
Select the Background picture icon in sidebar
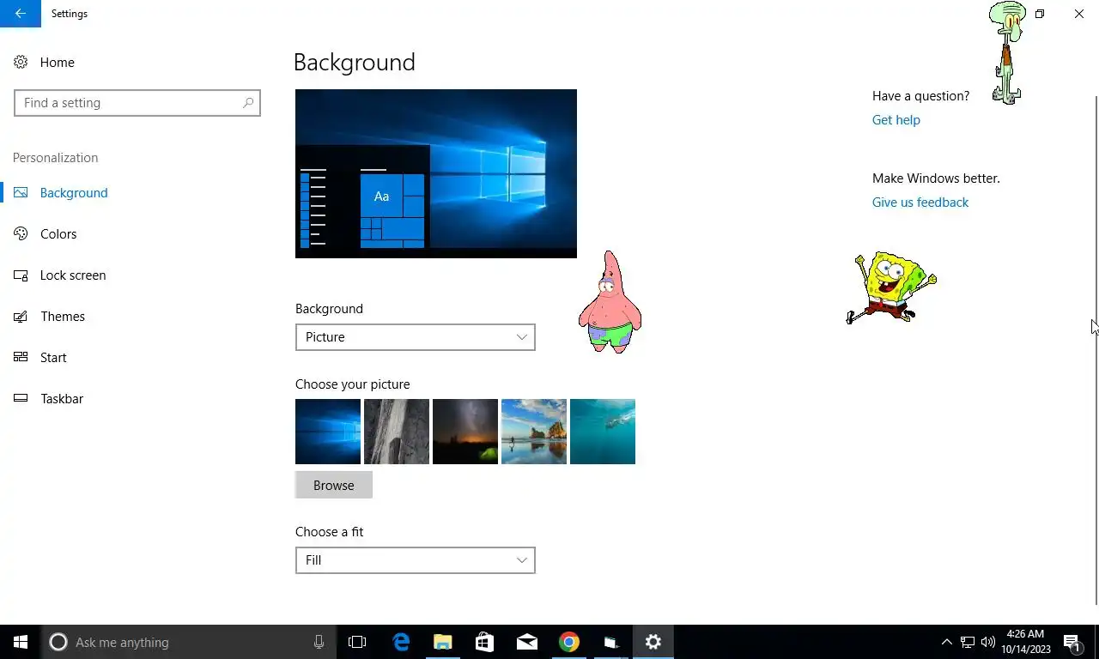tap(21, 193)
